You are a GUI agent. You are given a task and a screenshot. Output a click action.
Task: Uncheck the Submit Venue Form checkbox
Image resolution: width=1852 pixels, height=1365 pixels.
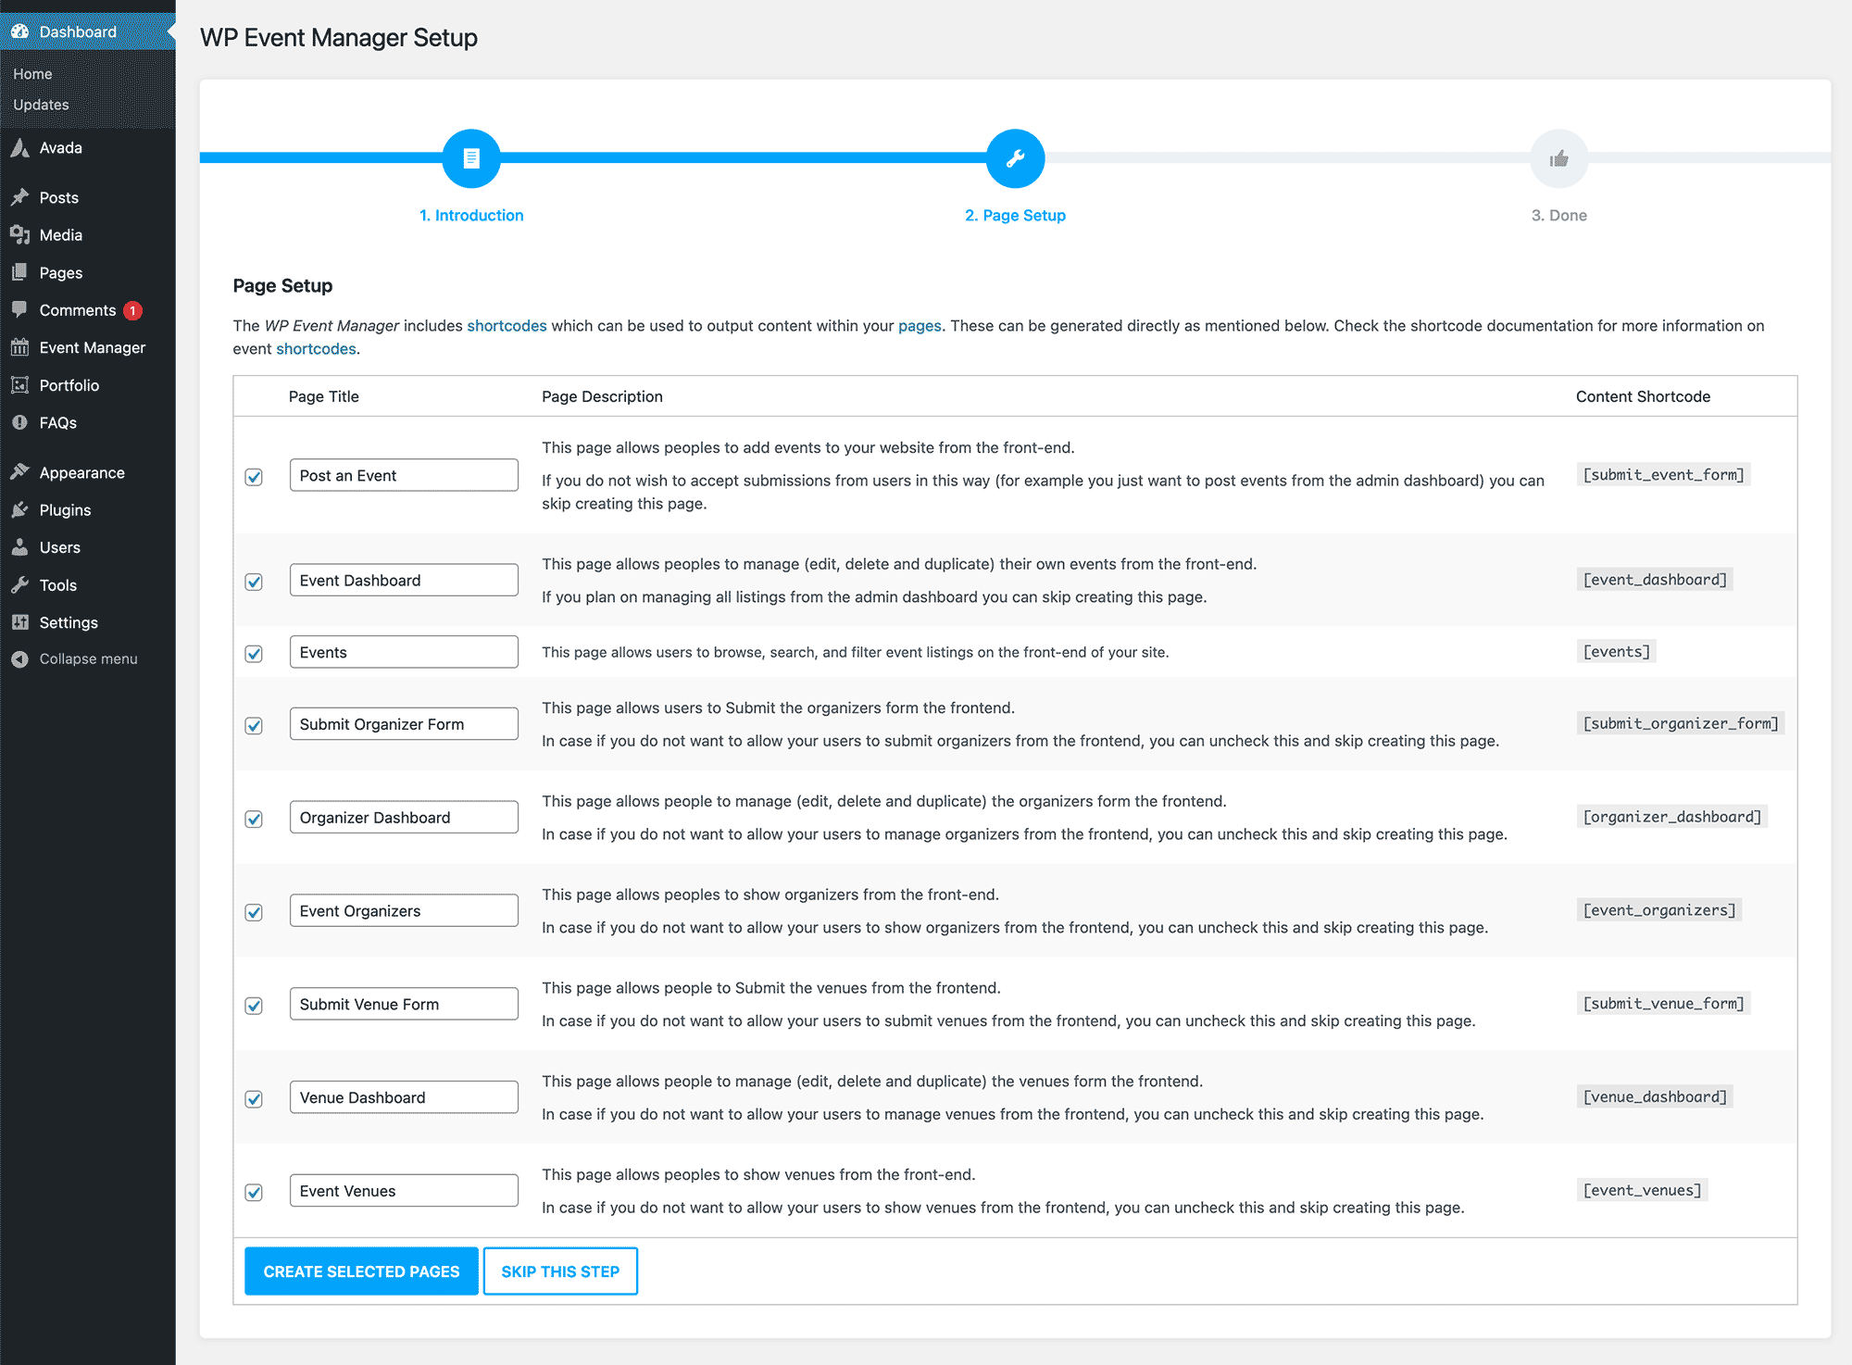[x=254, y=1006]
